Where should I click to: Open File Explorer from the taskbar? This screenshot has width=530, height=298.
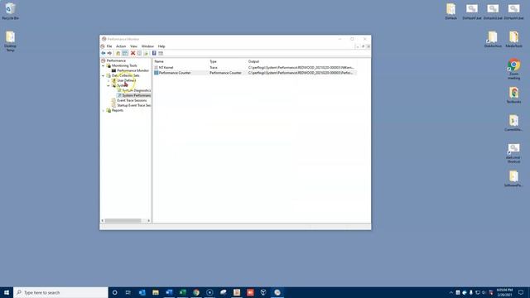click(156, 292)
